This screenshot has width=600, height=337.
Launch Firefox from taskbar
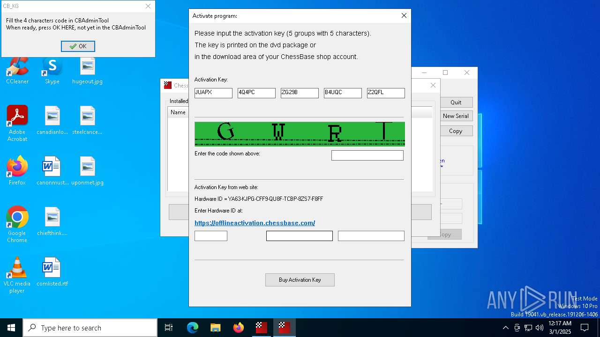(239, 328)
